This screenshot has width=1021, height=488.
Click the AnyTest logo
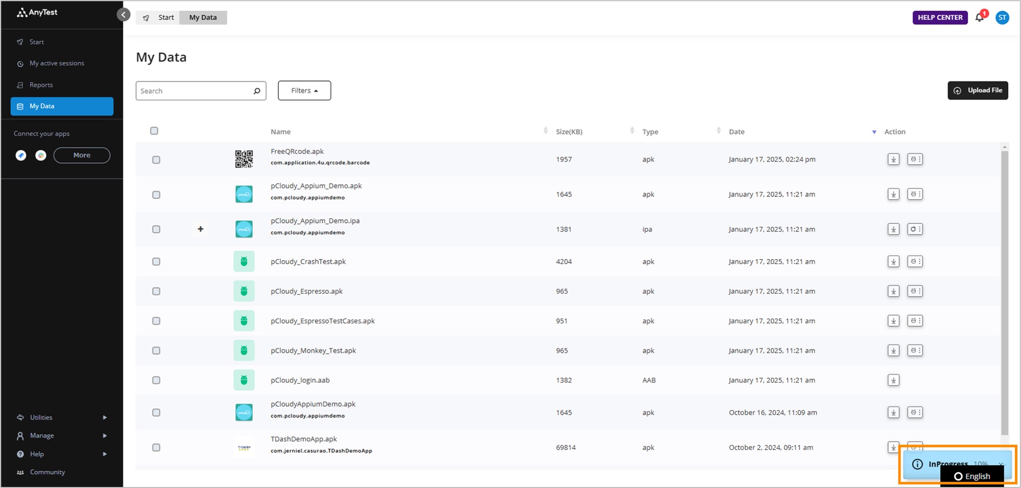[x=37, y=12]
